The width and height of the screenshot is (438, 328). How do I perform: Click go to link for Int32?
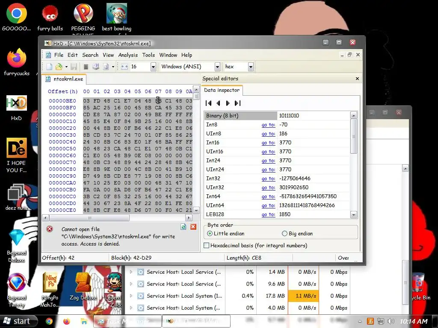[268, 179]
